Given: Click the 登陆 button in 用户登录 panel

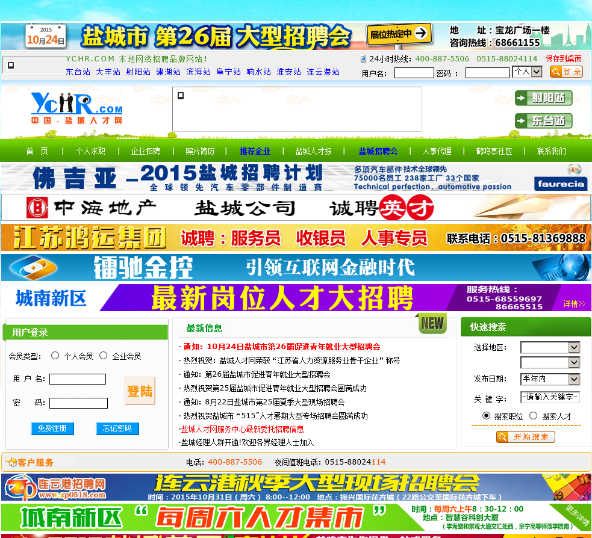Looking at the screenshot, I should [140, 391].
